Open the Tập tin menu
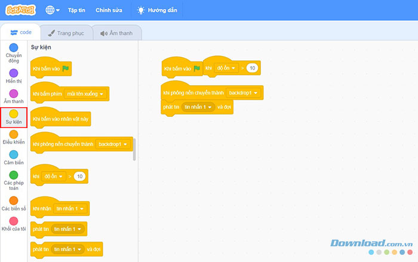The image size is (418, 262). [x=76, y=10]
